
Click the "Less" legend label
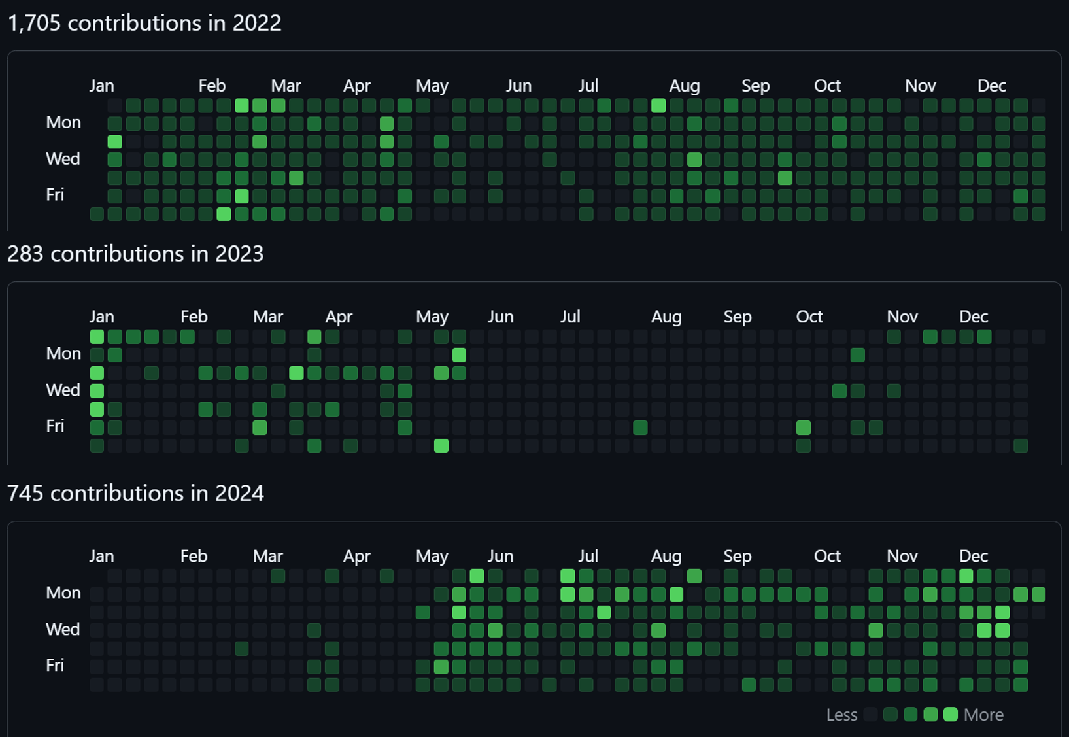[841, 715]
